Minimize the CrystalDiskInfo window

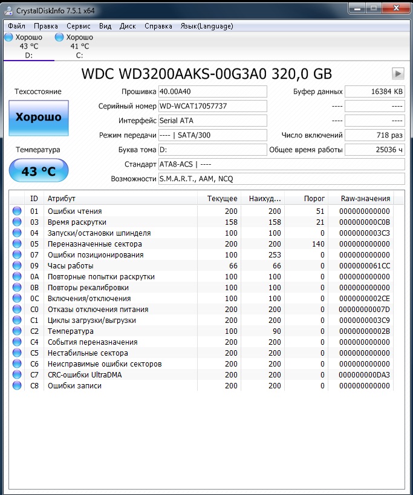[x=357, y=8]
